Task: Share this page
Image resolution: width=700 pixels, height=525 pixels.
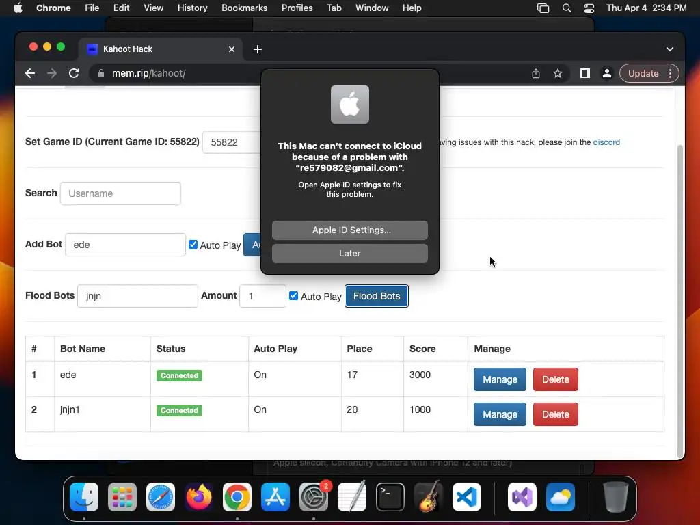Action: tap(536, 73)
